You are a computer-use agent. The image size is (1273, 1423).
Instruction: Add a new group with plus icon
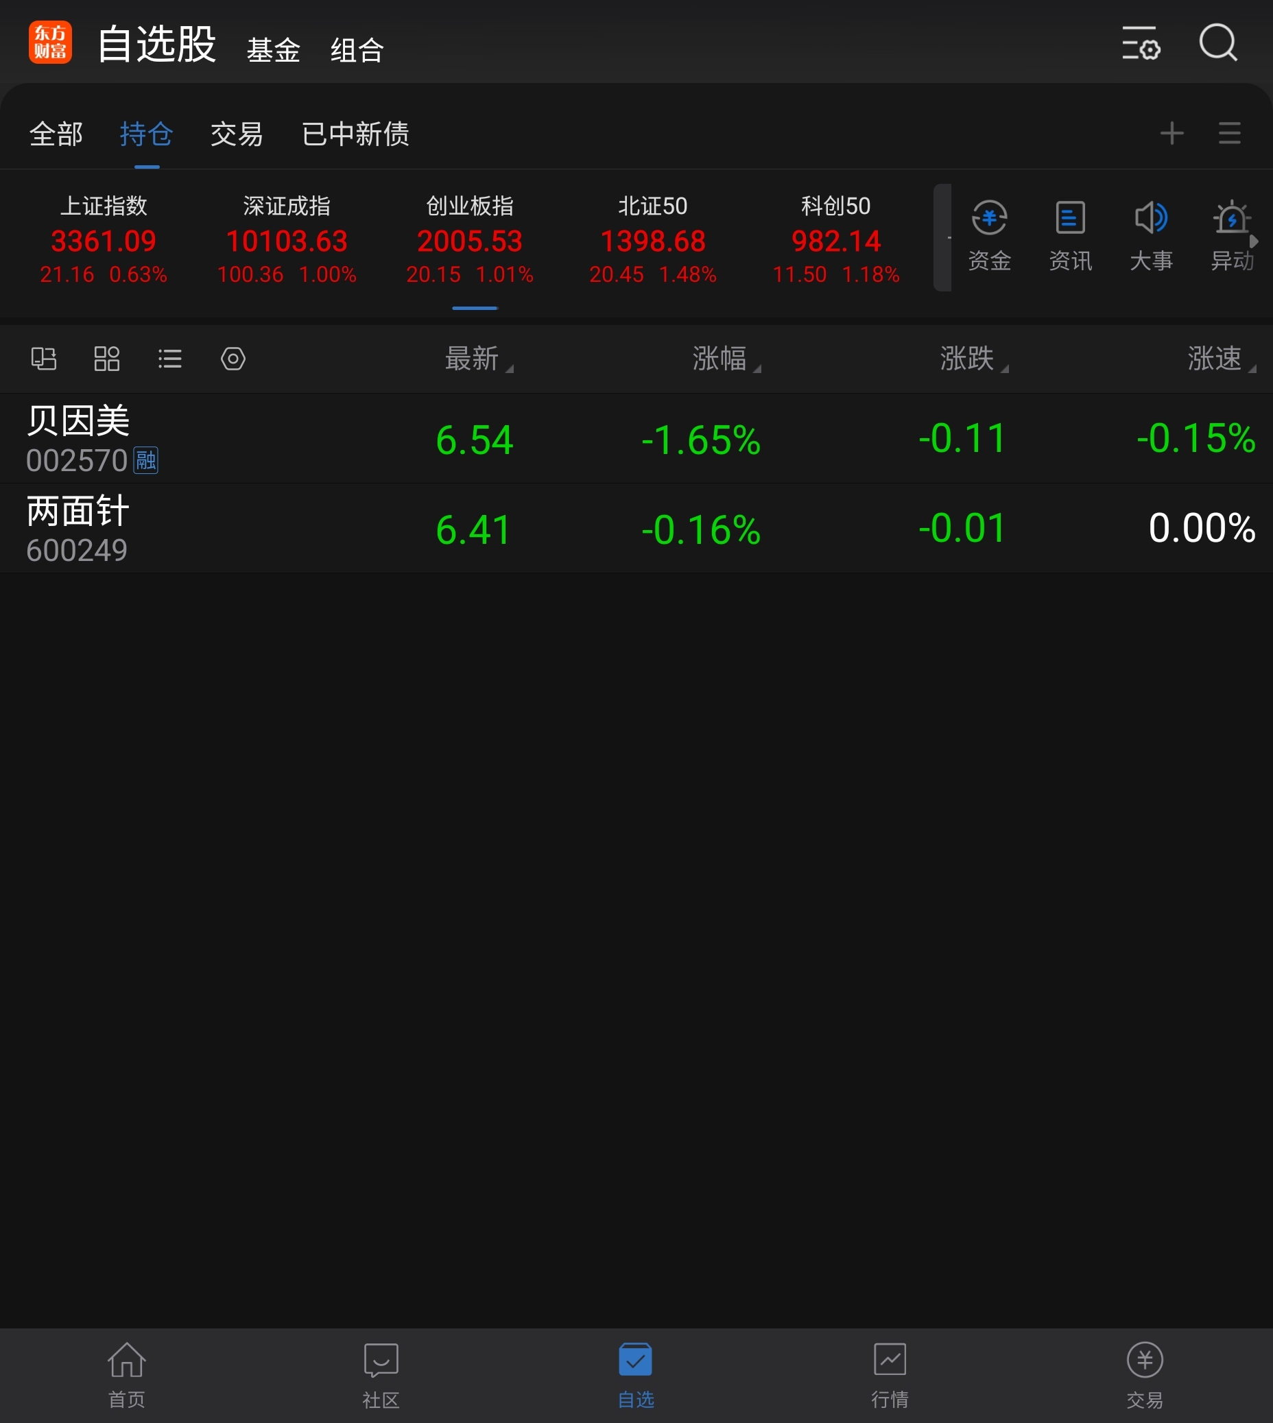[x=1171, y=133]
